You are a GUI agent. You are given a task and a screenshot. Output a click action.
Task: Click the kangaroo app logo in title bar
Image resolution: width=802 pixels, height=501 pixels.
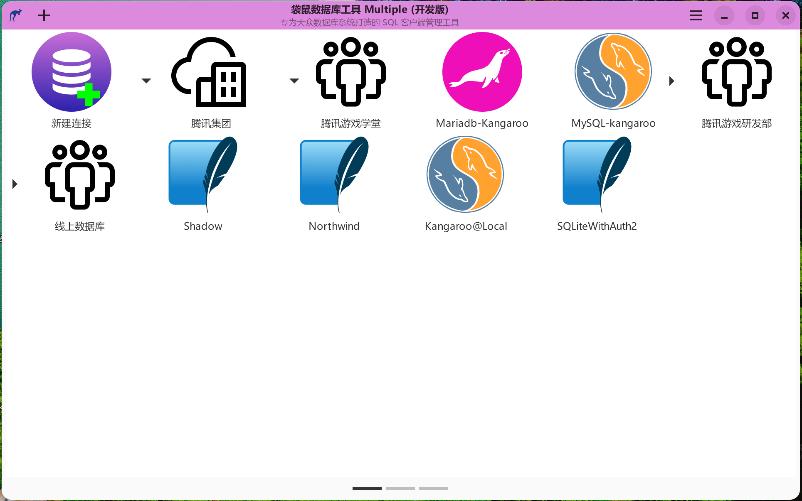16,15
